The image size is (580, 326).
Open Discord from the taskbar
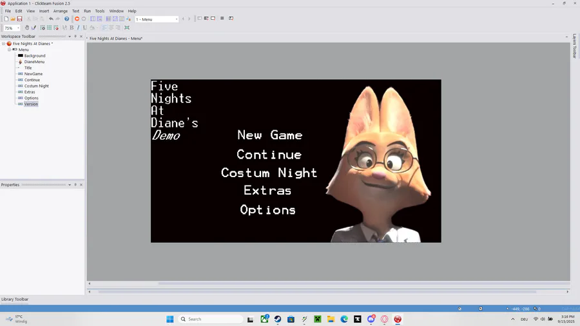(371, 319)
